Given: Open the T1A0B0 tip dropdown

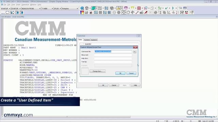Looking at the screenshot, I should tap(52, 8).
